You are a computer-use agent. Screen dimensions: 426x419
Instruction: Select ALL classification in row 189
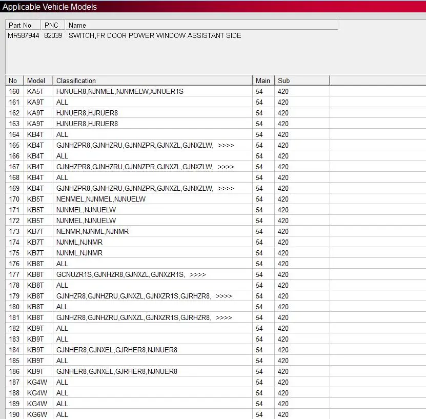click(x=62, y=404)
